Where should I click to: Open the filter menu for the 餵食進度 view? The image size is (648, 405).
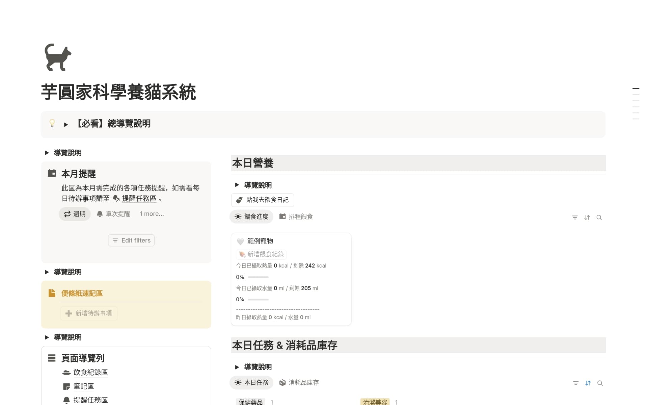click(x=575, y=218)
